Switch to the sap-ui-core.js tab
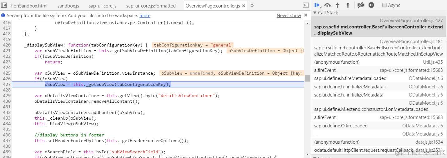 (102, 6)
